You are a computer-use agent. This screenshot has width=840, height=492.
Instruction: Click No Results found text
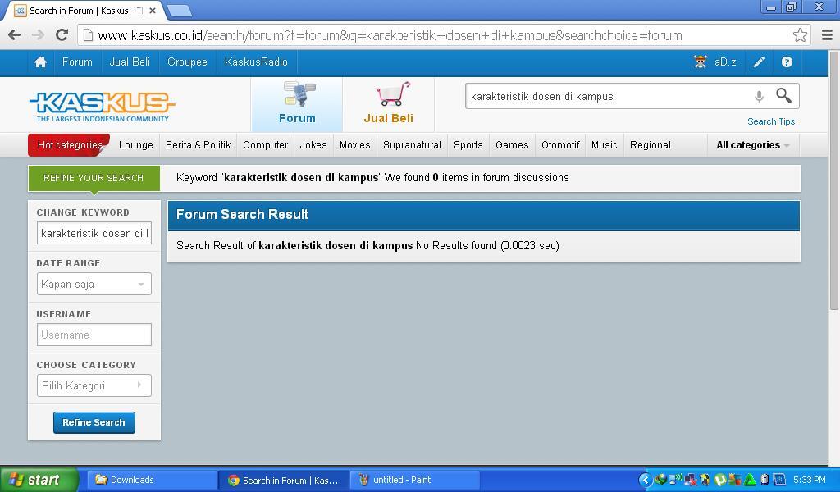tap(456, 246)
